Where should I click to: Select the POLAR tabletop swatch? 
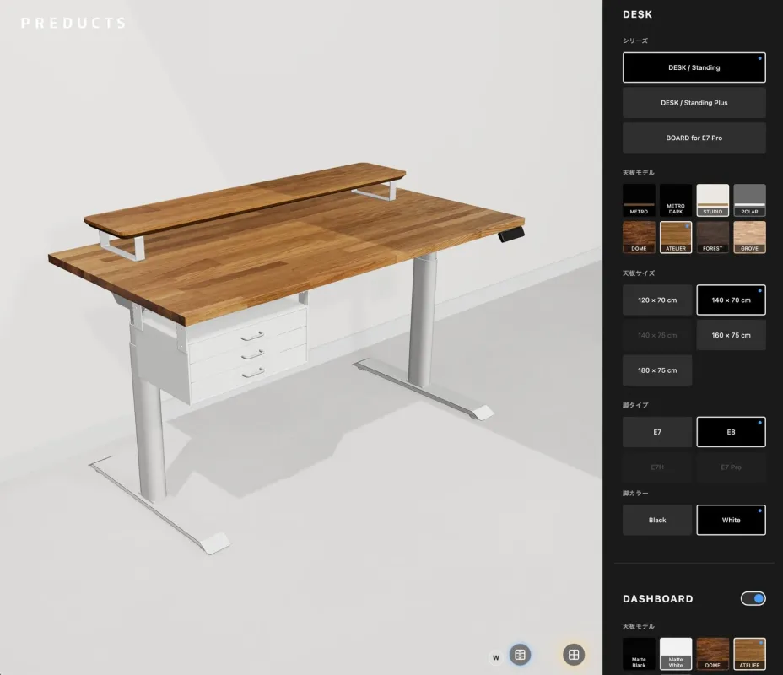pyautogui.click(x=749, y=201)
